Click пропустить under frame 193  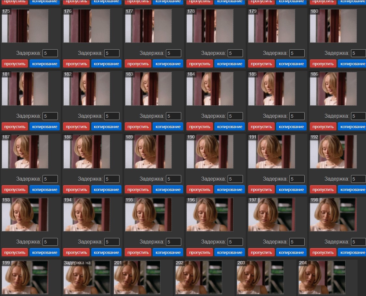15,253
